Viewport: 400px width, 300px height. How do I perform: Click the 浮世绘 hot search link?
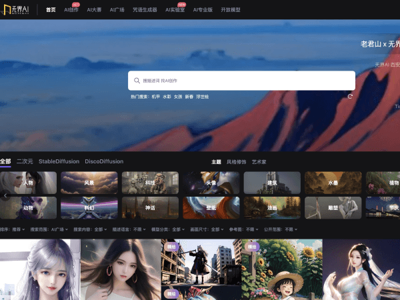(203, 97)
